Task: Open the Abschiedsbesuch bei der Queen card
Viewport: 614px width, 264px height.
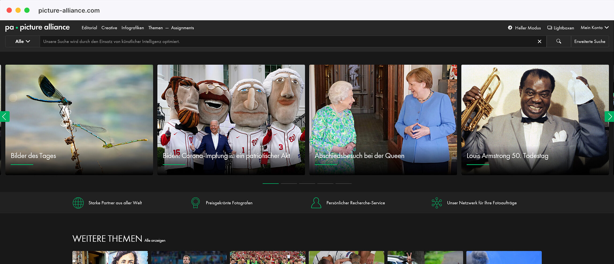Action: point(383,120)
